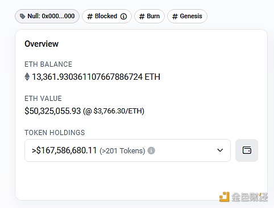Viewport: 274px width, 208px height.
Task: Click the hash symbol in the Genesis tag
Action: (175, 17)
